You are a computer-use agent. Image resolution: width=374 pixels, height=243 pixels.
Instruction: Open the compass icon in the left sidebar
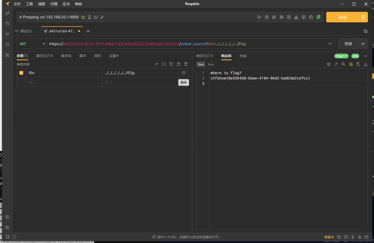point(7,13)
